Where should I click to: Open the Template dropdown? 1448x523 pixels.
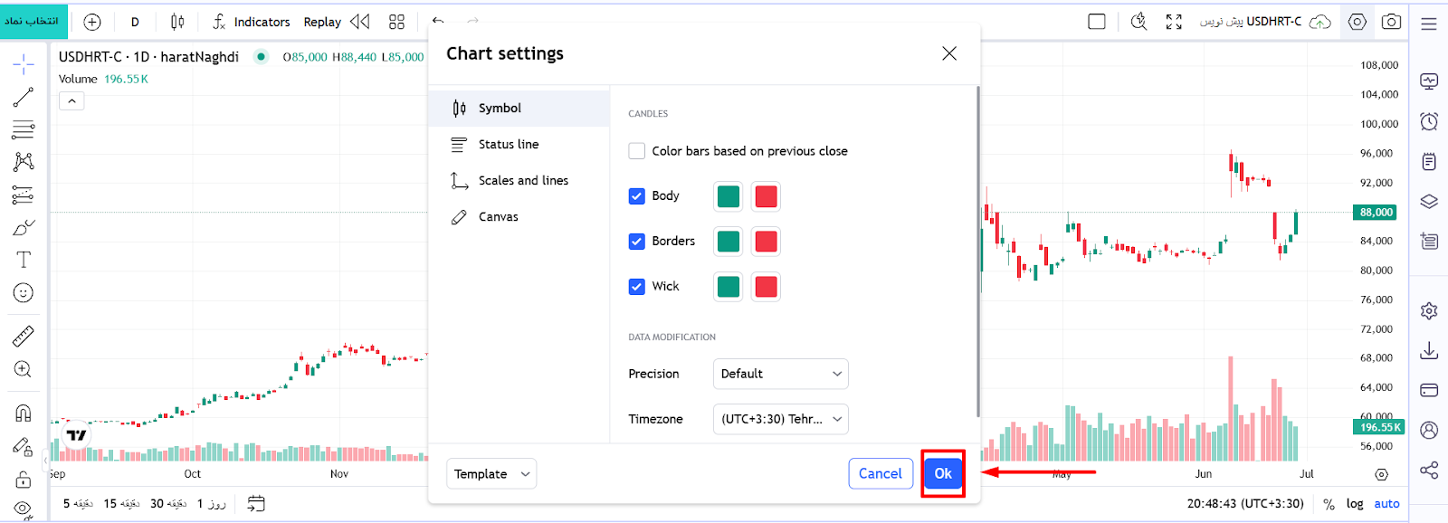pyautogui.click(x=491, y=474)
